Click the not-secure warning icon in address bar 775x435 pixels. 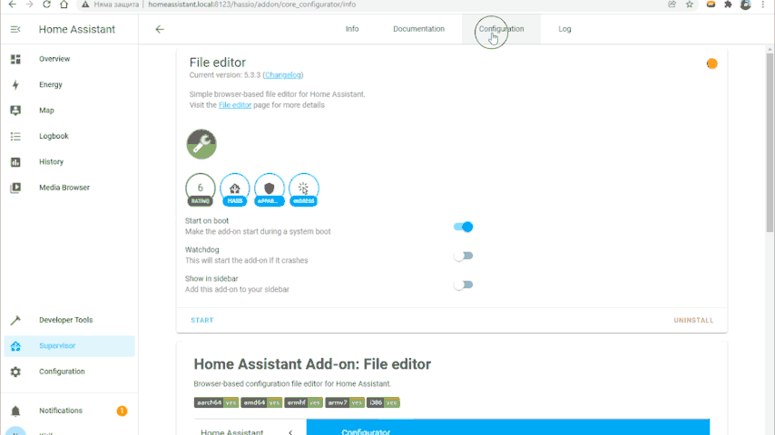point(85,5)
